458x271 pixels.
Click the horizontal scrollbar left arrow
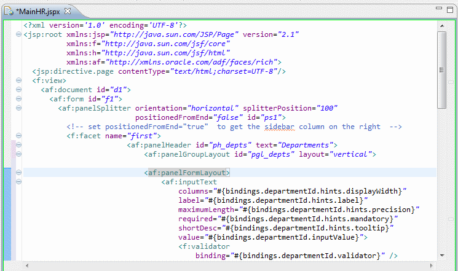[27, 265]
